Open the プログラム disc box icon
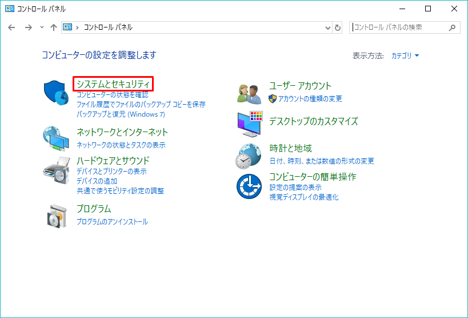The image size is (468, 318). click(56, 216)
